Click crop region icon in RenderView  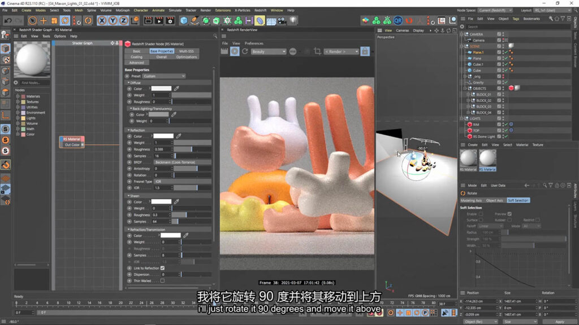pos(317,51)
